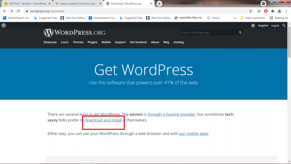Click into the Search WordPress.org field
This screenshot has height=164, width=291.
209,32
